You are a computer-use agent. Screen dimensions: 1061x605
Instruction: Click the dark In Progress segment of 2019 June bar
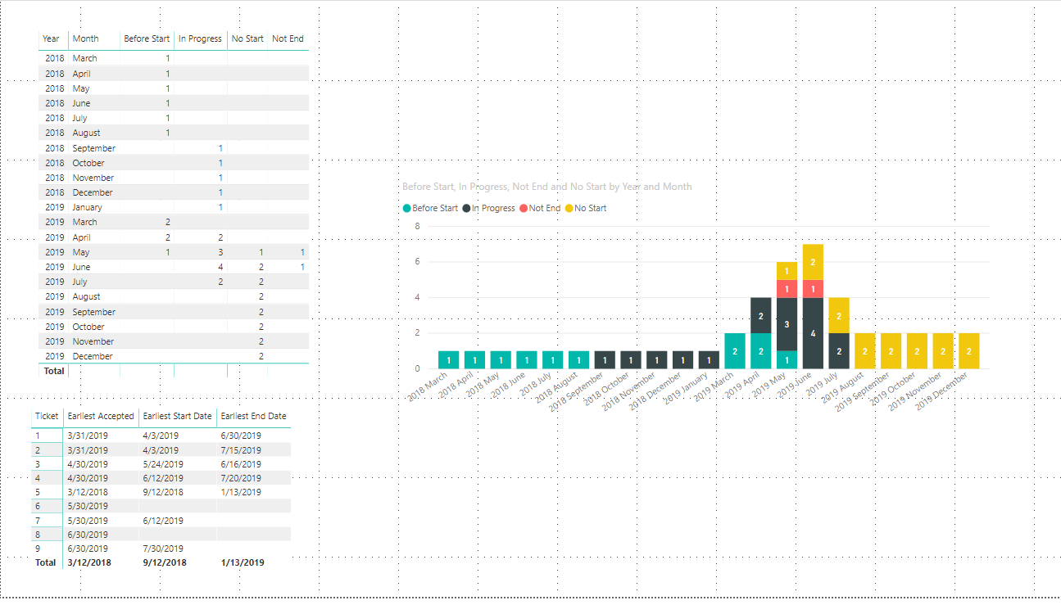(813, 333)
